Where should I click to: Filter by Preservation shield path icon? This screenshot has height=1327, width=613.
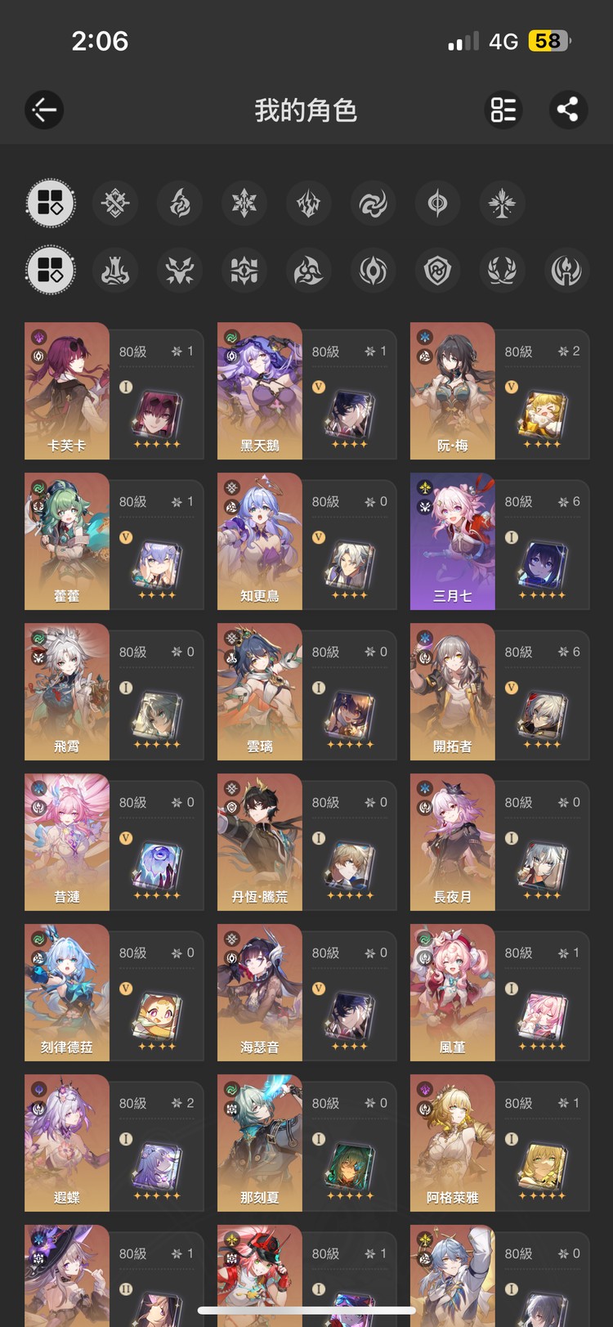438,271
